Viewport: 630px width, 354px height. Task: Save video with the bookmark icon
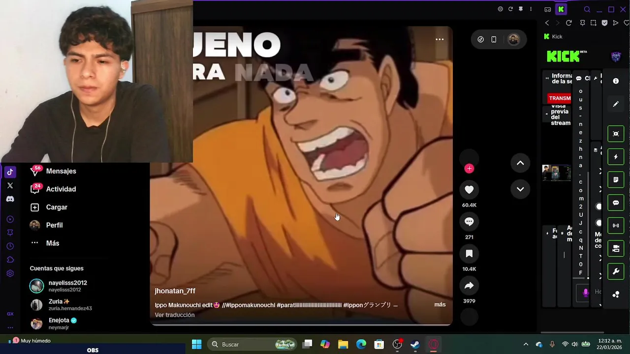click(469, 254)
